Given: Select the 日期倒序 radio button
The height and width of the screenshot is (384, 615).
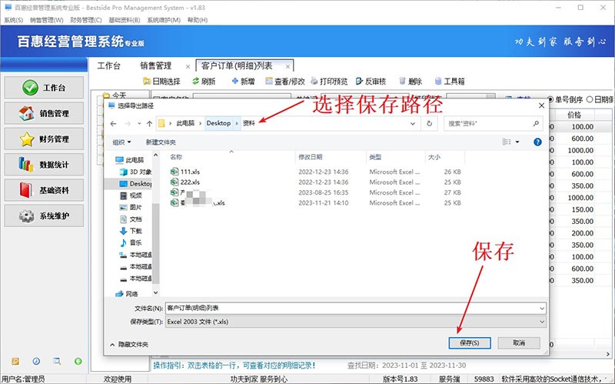Looking at the screenshot, I should point(590,100).
